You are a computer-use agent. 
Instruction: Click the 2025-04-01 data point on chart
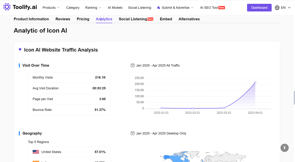click(255, 82)
